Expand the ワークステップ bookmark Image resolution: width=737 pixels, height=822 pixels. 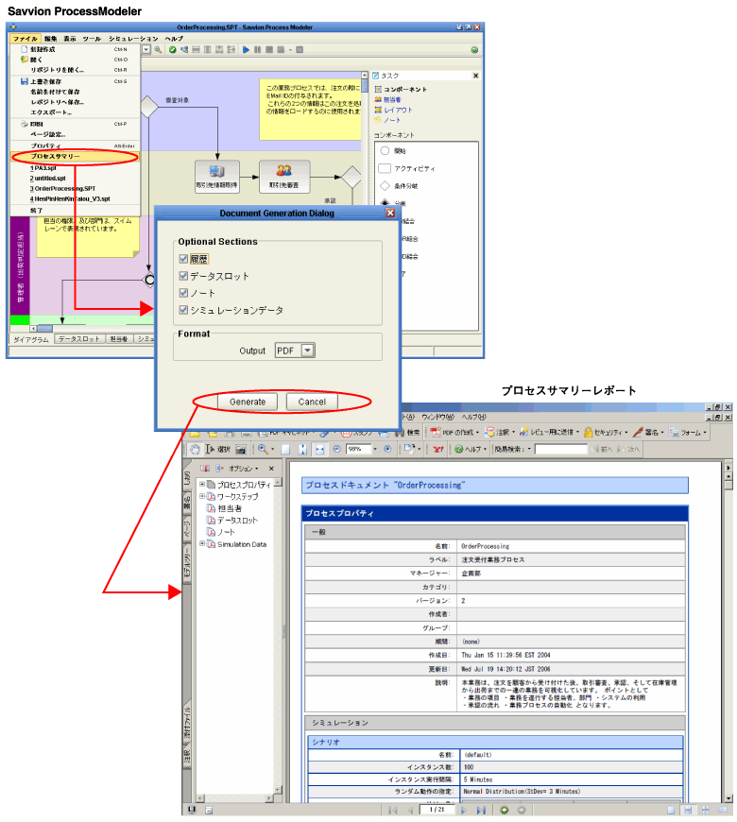(202, 496)
